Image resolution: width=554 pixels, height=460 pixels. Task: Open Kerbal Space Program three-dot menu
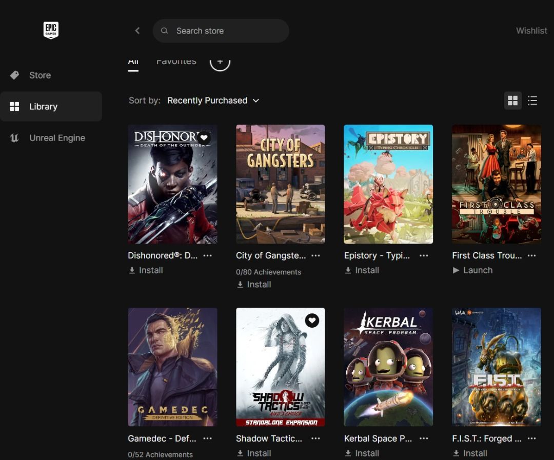click(424, 438)
